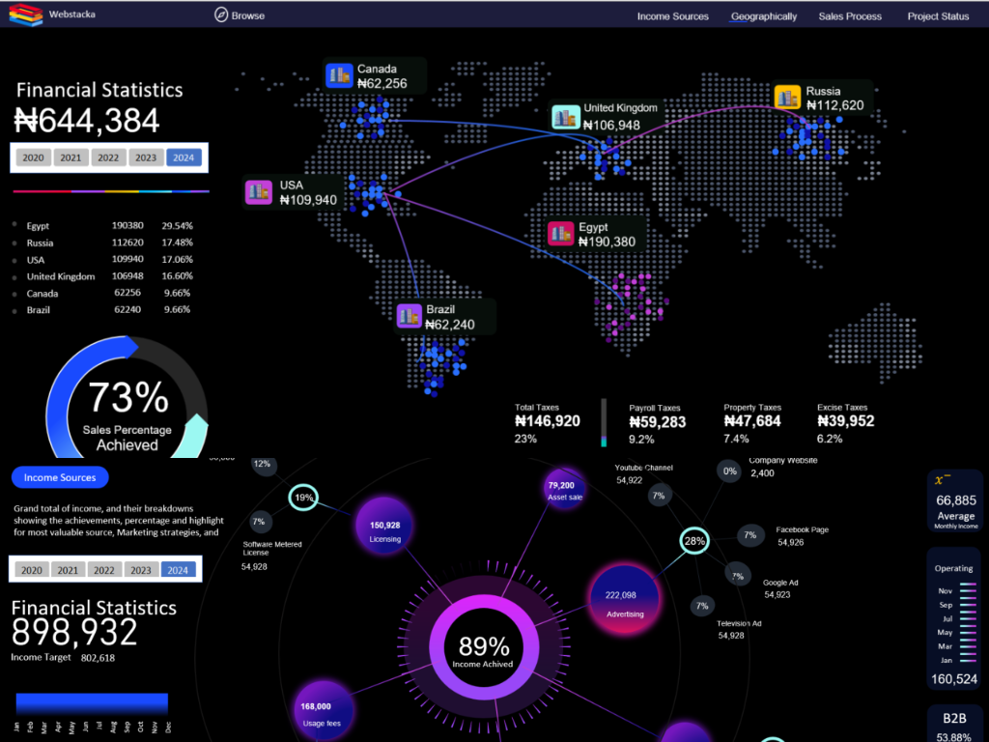The height and width of the screenshot is (742, 989).
Task: Select 2020 in lower year selector
Action: pyautogui.click(x=32, y=570)
